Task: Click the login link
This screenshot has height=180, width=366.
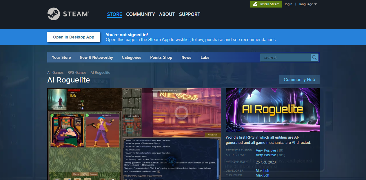Action: pos(288,4)
